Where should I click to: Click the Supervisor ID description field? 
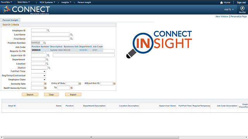(84, 55)
